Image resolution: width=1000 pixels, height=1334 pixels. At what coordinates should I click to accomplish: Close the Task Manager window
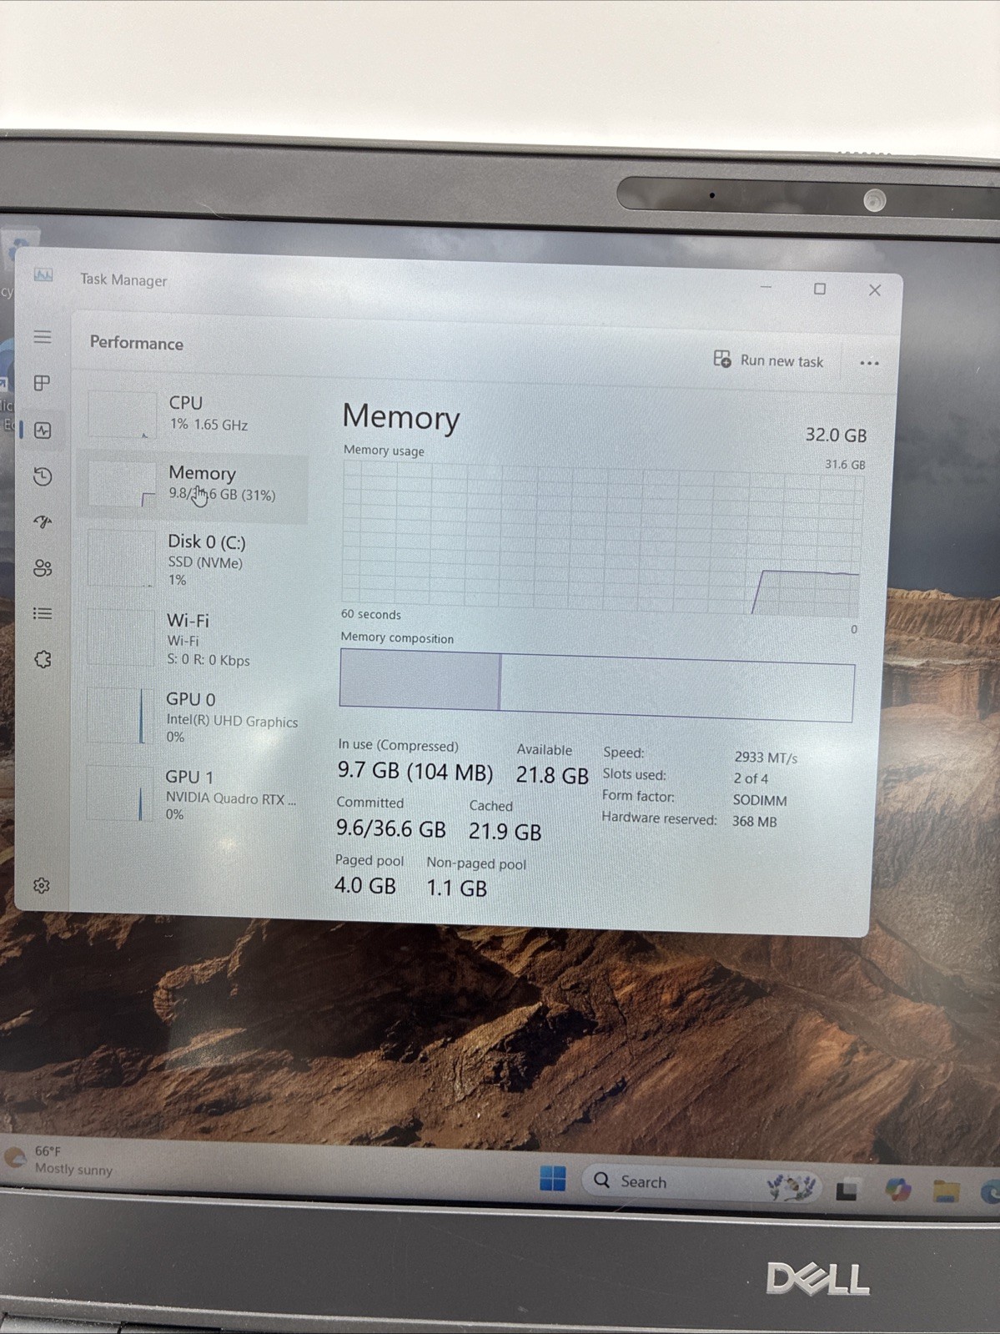874,290
